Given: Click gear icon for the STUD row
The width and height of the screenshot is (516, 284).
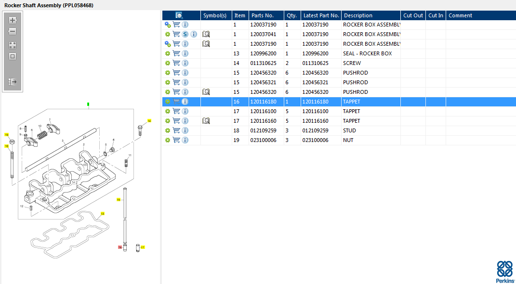Looking at the screenshot, I should 168,130.
